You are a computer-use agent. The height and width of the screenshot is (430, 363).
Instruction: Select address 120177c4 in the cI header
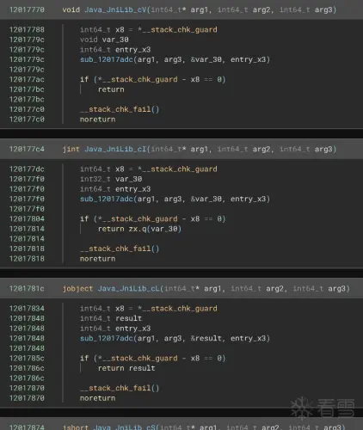[27, 149]
